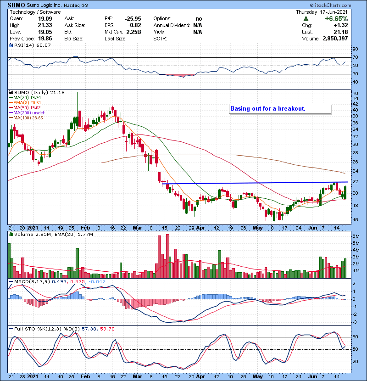Click the RSI indicator panel icon
367x381 pixels.
[x=11, y=45]
